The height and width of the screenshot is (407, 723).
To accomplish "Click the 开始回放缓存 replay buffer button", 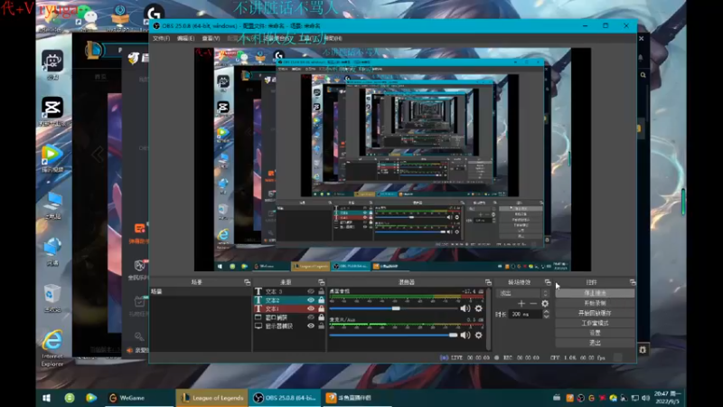I will (x=595, y=313).
